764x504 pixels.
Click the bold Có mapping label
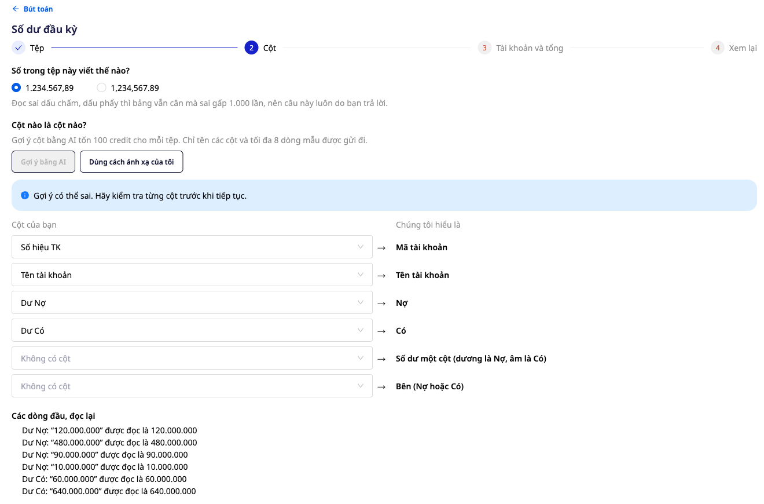coord(401,331)
